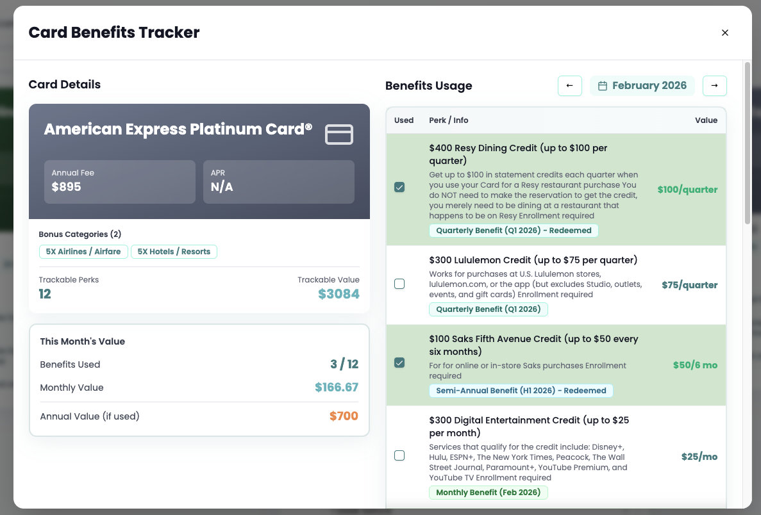Click the Semi-Annual Benefit H1 2026 badge
The width and height of the screenshot is (761, 515).
[521, 390]
